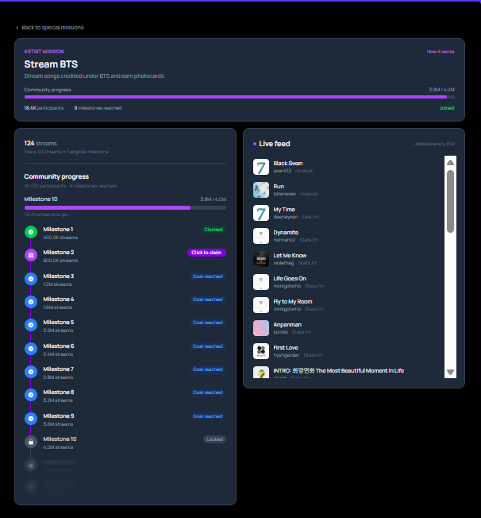481x518 pixels.
Task: Click the Joined status label
Action: click(x=447, y=107)
